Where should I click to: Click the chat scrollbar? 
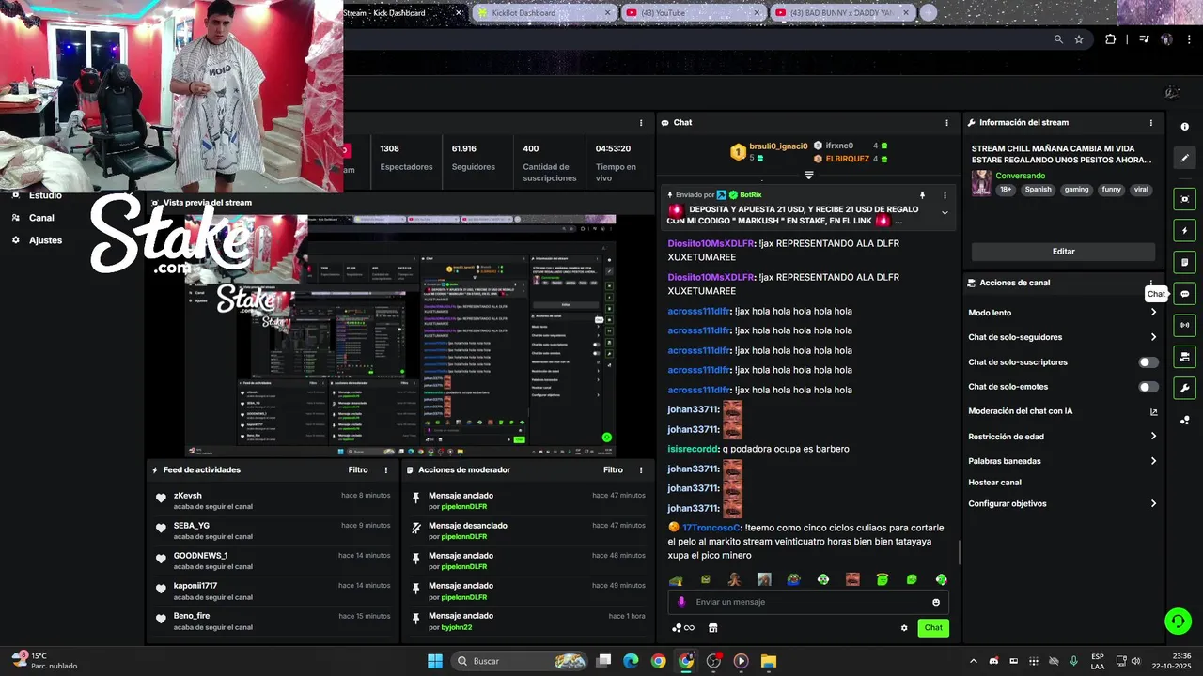click(x=958, y=552)
